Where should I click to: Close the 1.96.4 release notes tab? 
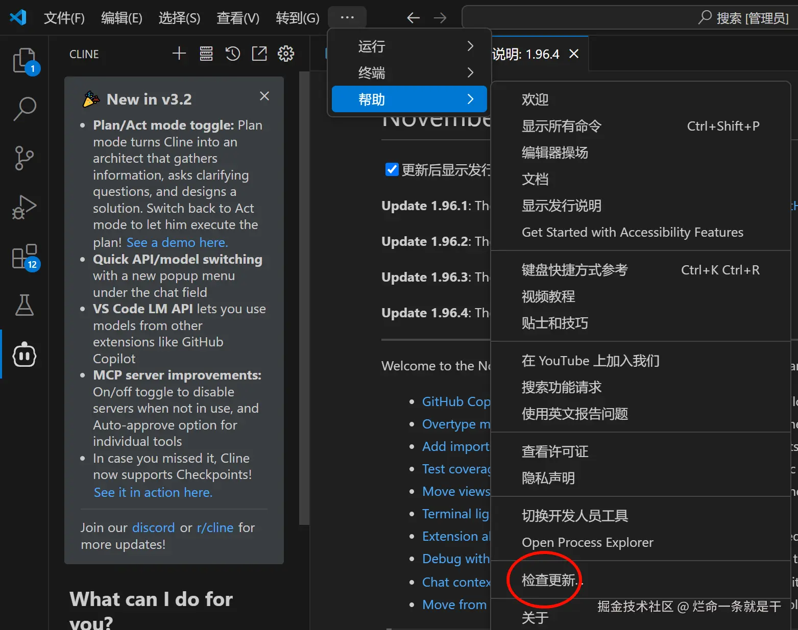(x=574, y=54)
